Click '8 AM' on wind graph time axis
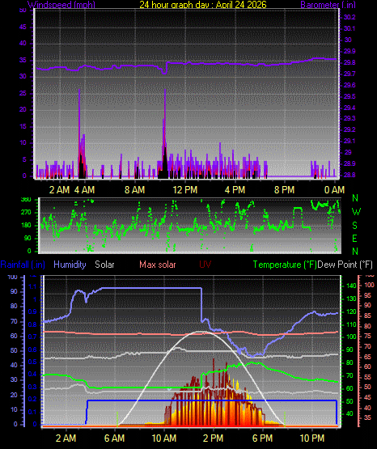377x449 pixels. (x=134, y=189)
